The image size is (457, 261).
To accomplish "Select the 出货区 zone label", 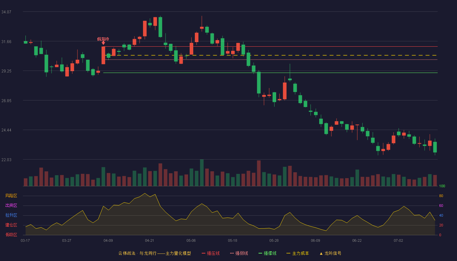I will click(x=11, y=206).
